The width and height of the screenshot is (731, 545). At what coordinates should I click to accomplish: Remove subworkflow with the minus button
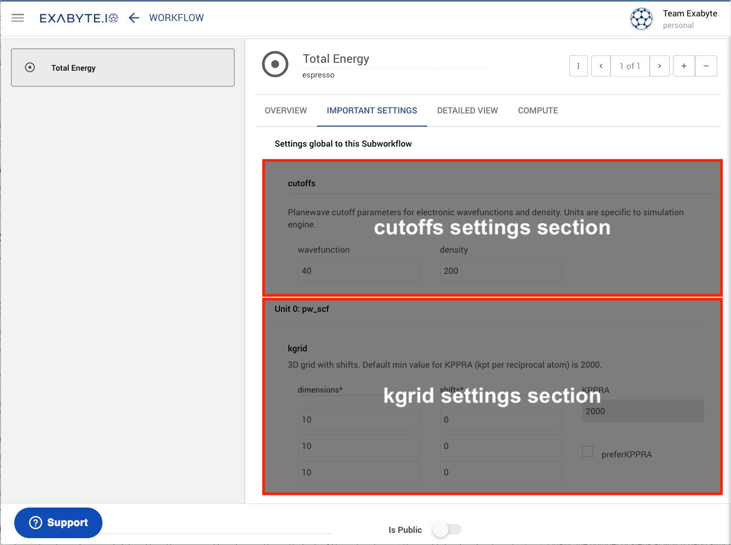pos(706,66)
